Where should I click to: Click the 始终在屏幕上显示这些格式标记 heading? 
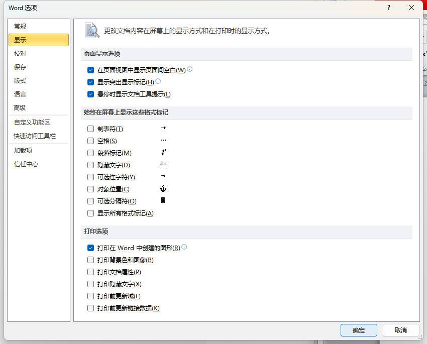126,112
